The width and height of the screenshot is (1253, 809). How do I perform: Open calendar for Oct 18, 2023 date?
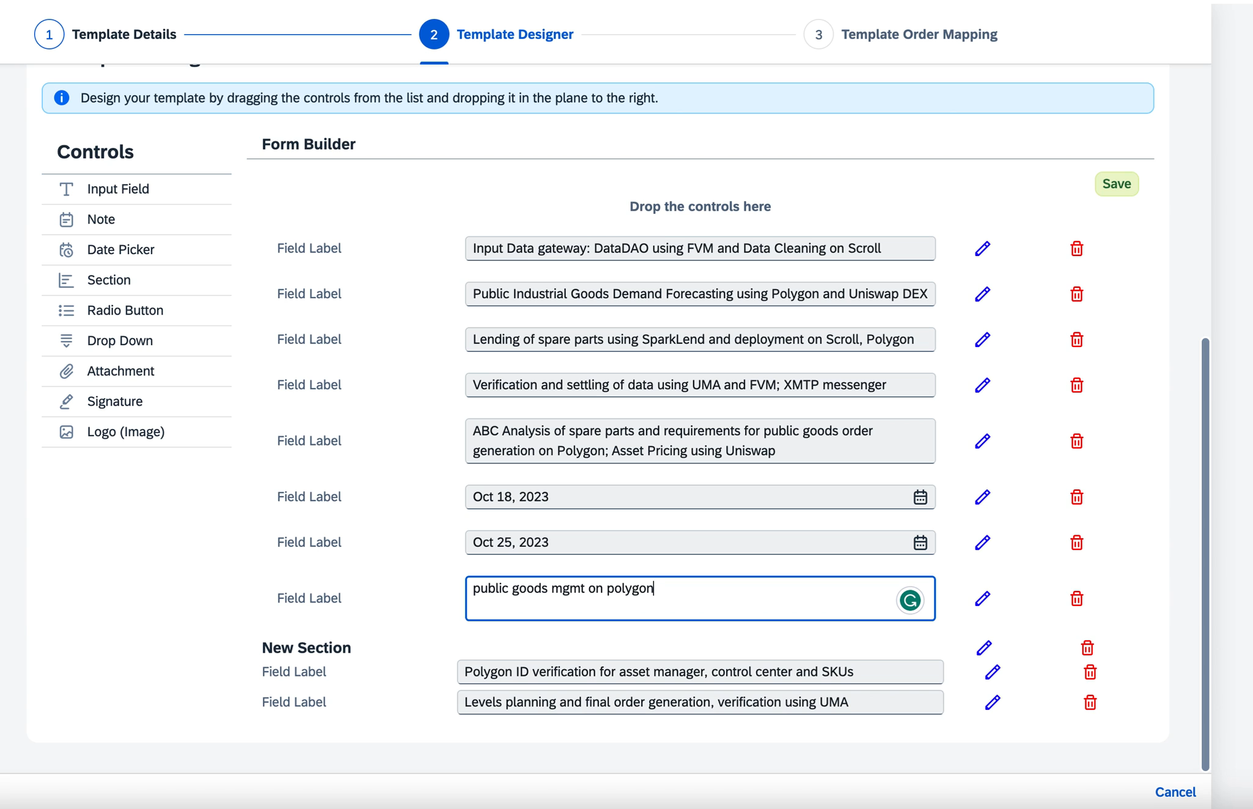[x=920, y=497]
